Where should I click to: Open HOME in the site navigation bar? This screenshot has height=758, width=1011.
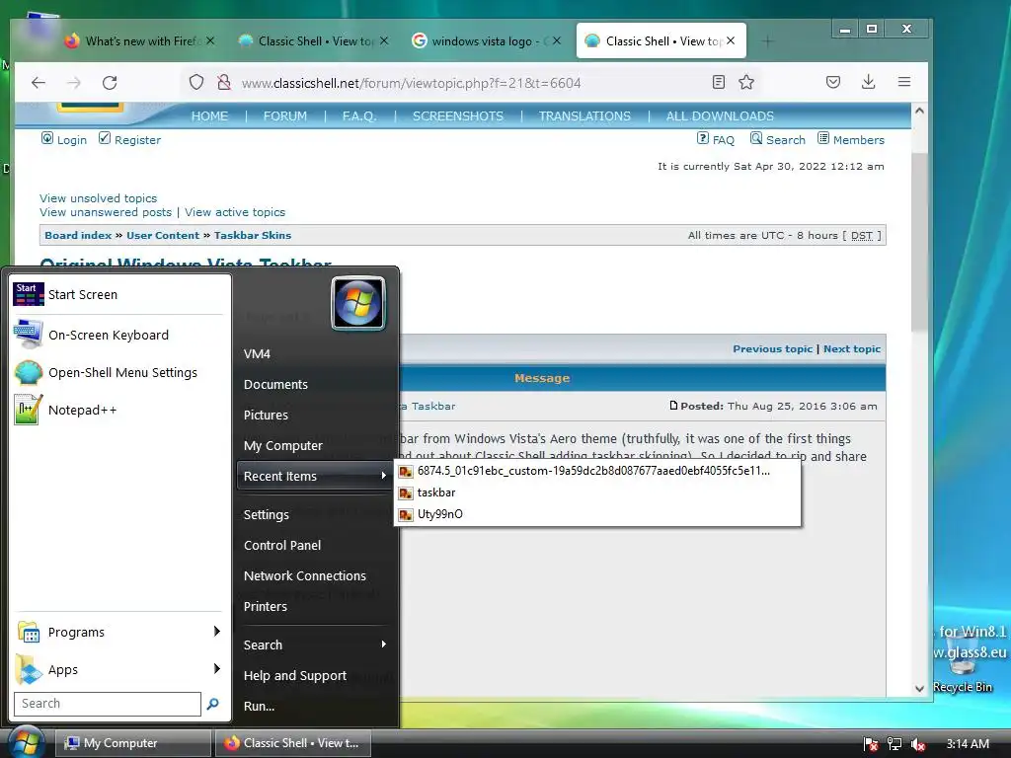(x=209, y=116)
